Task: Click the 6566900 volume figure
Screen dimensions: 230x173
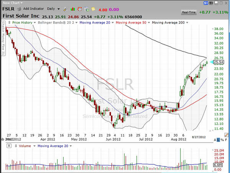Action: pyautogui.click(x=133, y=17)
